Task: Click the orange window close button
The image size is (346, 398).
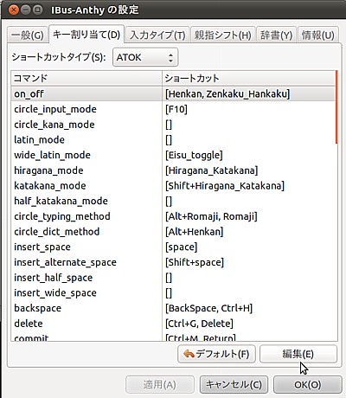Action: [x=14, y=10]
